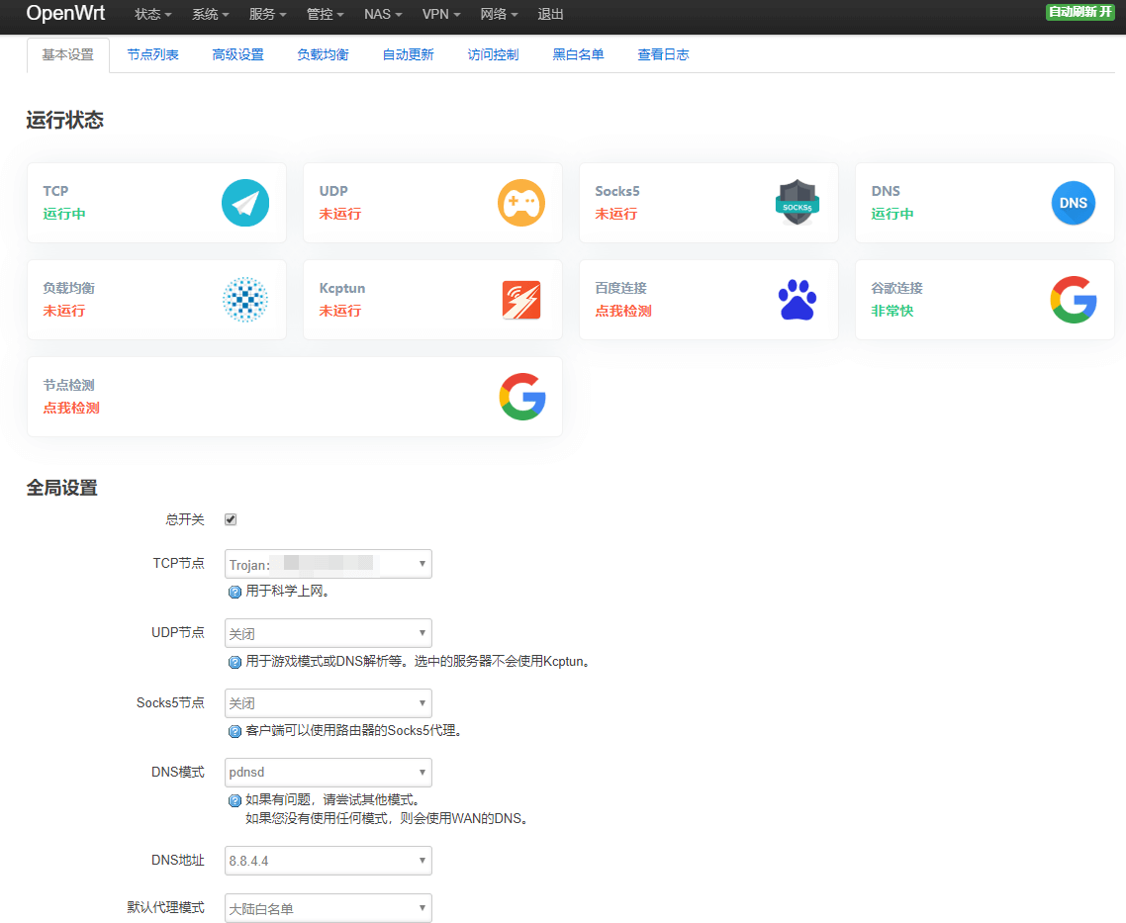This screenshot has width=1126, height=923.
Task: Click the Google icon in 节点检测 card
Action: coord(522,396)
